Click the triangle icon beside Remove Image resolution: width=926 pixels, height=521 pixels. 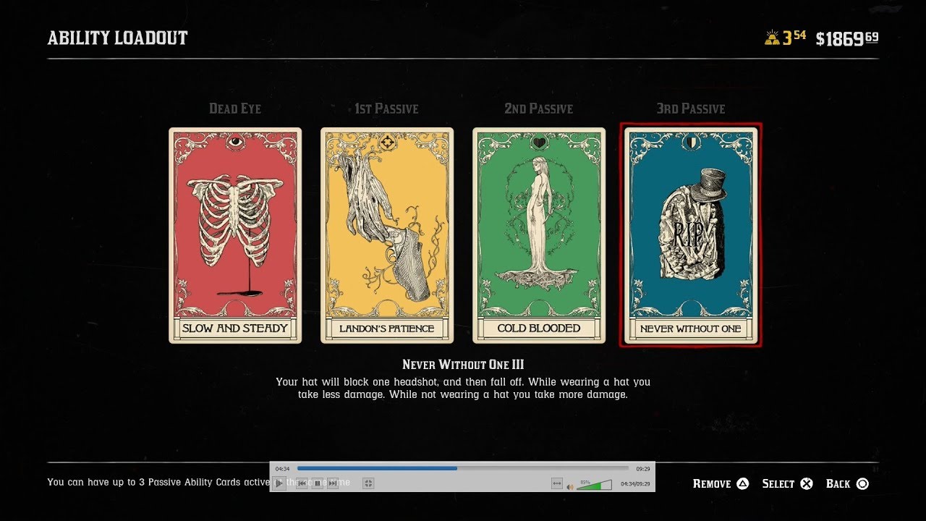tap(742, 483)
